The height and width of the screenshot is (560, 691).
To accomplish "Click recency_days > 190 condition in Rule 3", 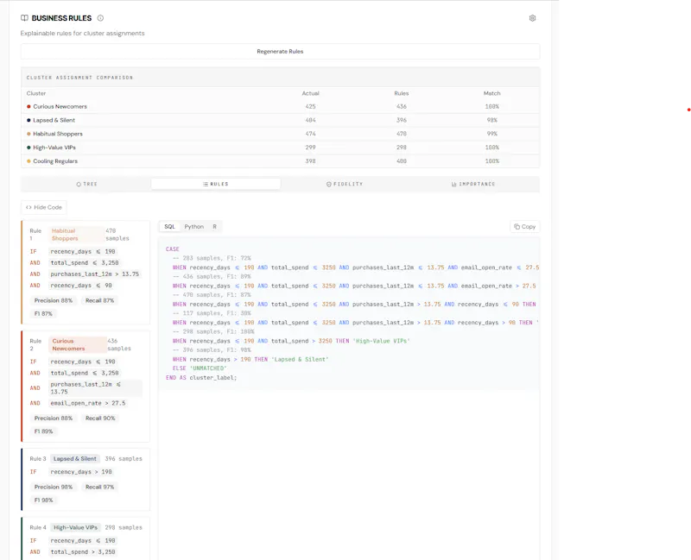I will pos(81,472).
